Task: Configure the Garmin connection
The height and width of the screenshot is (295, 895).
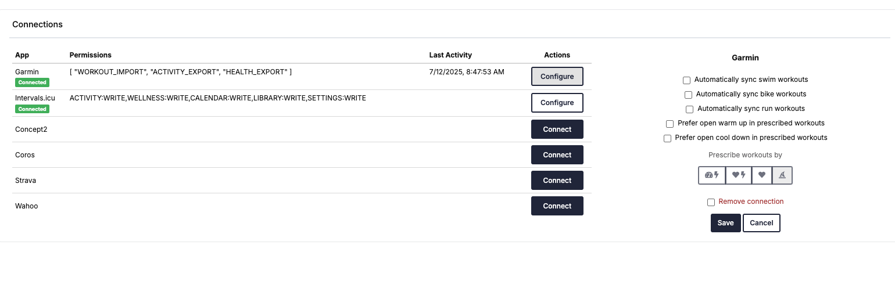Action: pos(557,77)
